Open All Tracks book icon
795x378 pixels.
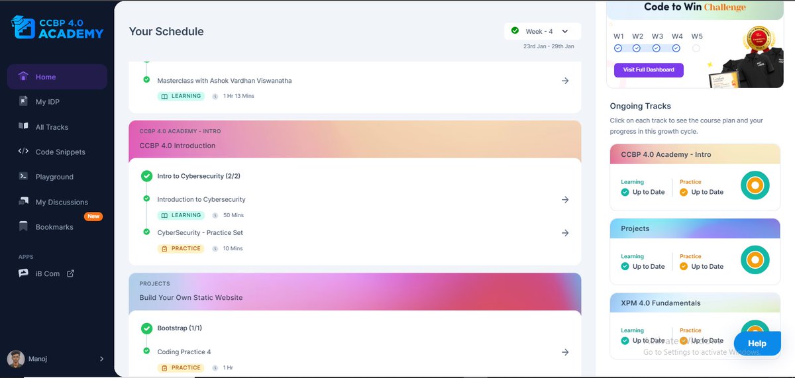click(23, 126)
